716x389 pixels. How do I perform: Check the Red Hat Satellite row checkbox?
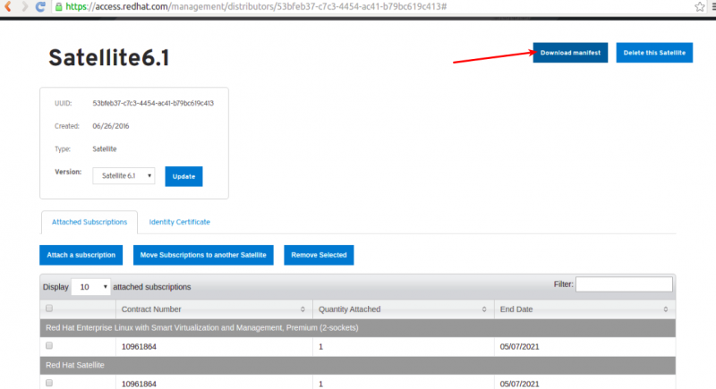49,383
